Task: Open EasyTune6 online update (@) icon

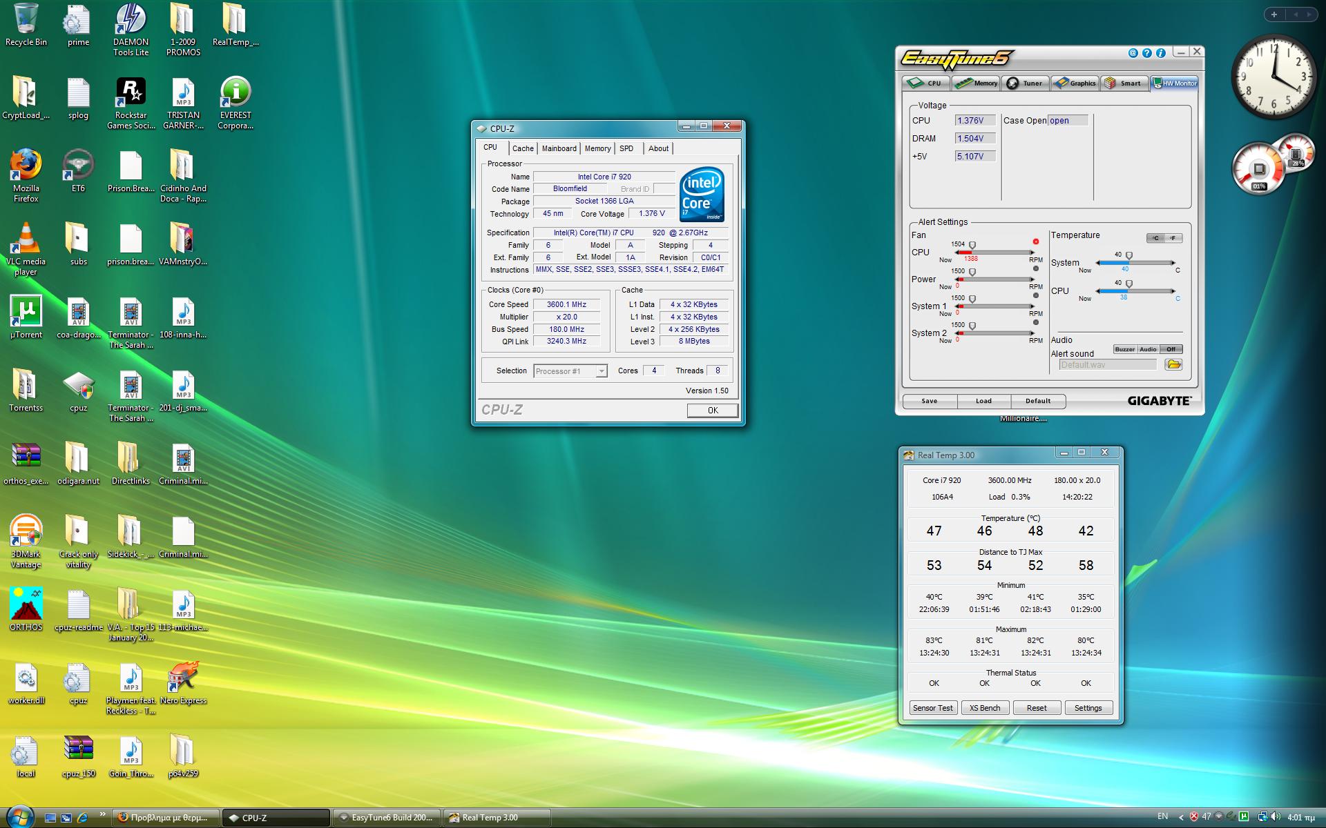Action: 1133,53
